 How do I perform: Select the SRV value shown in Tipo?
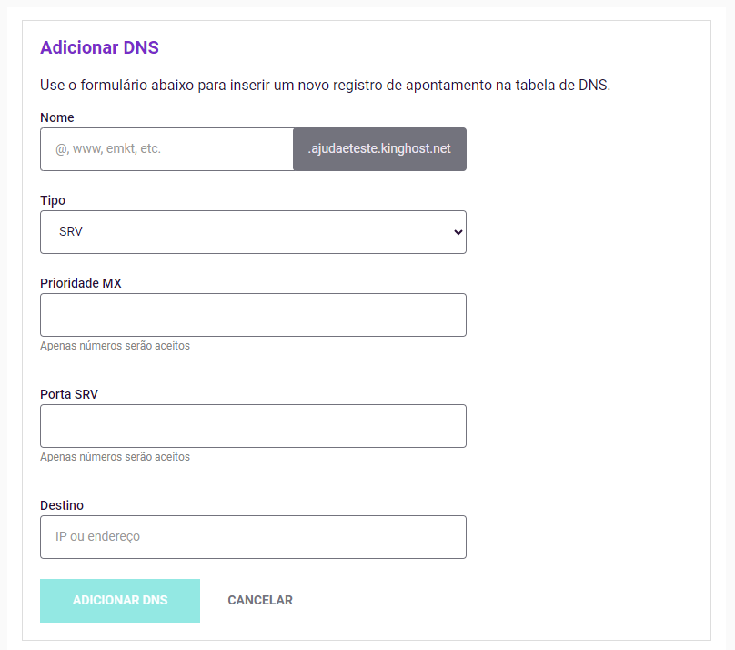click(71, 232)
